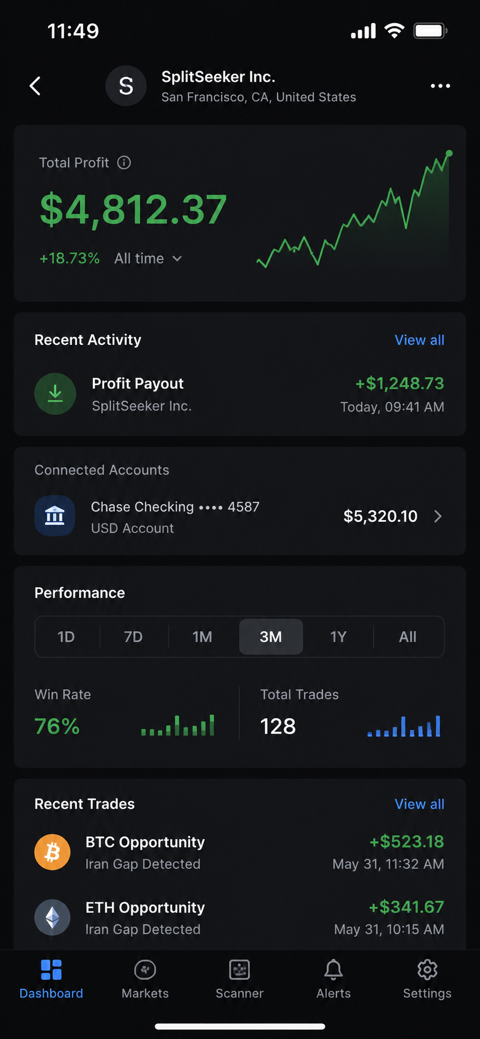Select the 7D performance range
The height and width of the screenshot is (1039, 480).
point(133,637)
